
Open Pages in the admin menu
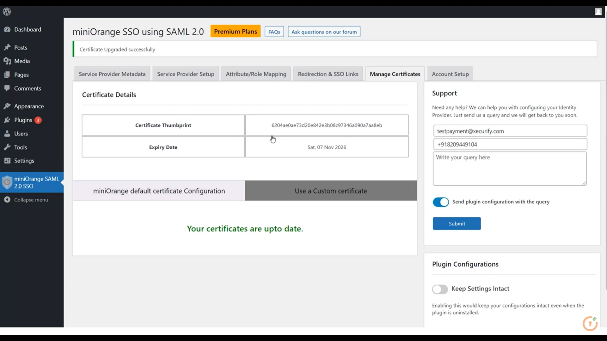(21, 75)
